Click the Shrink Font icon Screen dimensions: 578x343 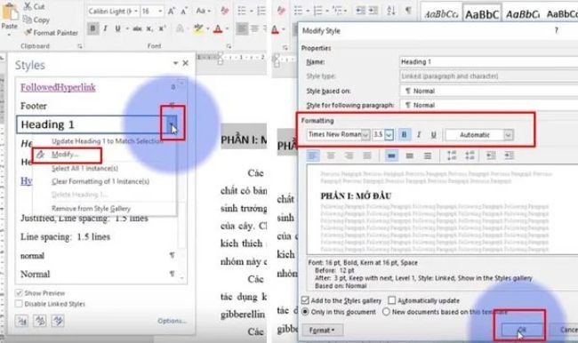(x=184, y=12)
